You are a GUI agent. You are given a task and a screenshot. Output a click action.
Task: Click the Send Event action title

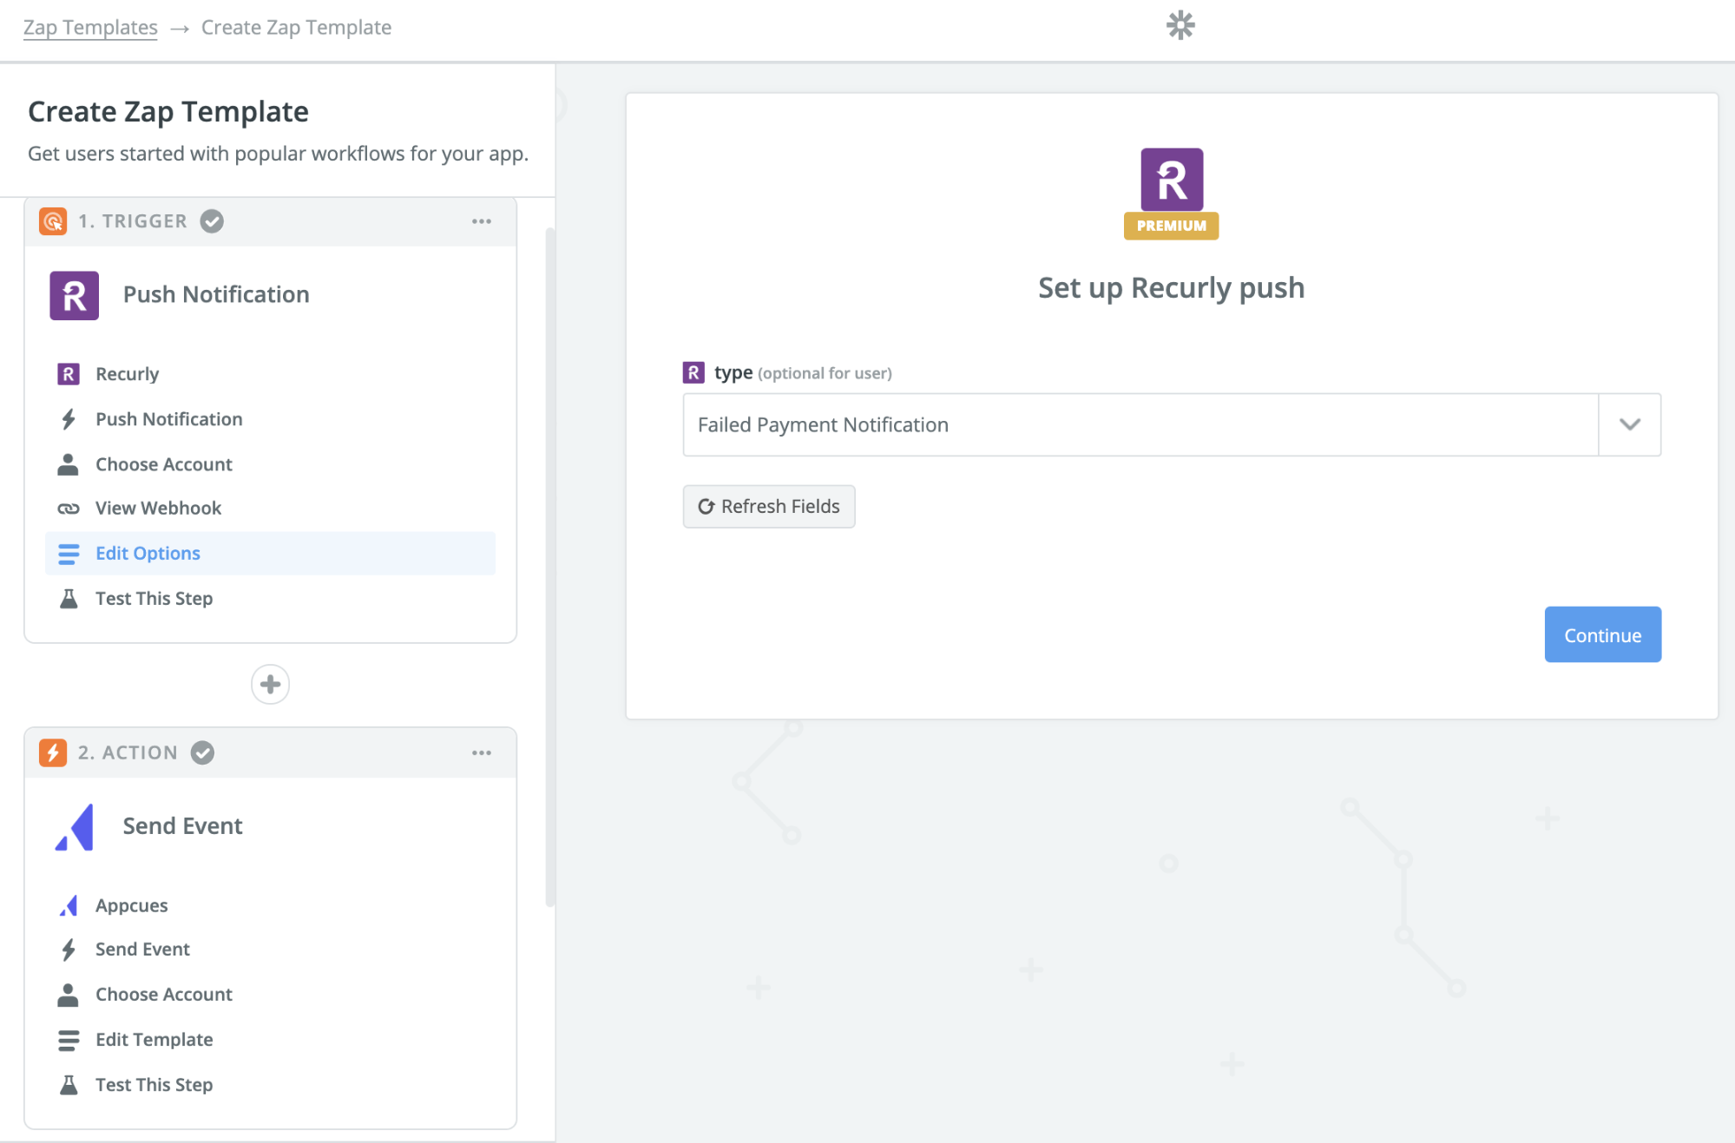point(182,825)
